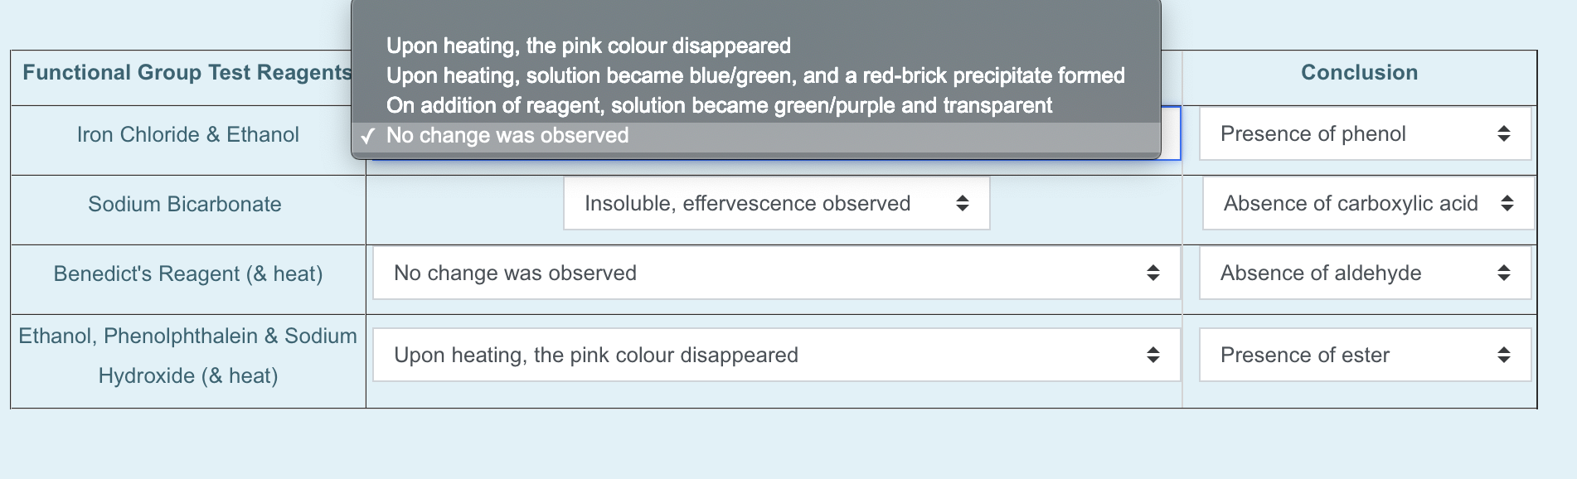Click the Conclusion column header
1577x479 pixels.
pyautogui.click(x=1357, y=72)
